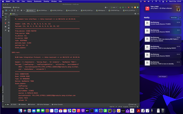The image size is (183, 114).
Task: Pin the Run tab with pin icon
Action: 5,30
